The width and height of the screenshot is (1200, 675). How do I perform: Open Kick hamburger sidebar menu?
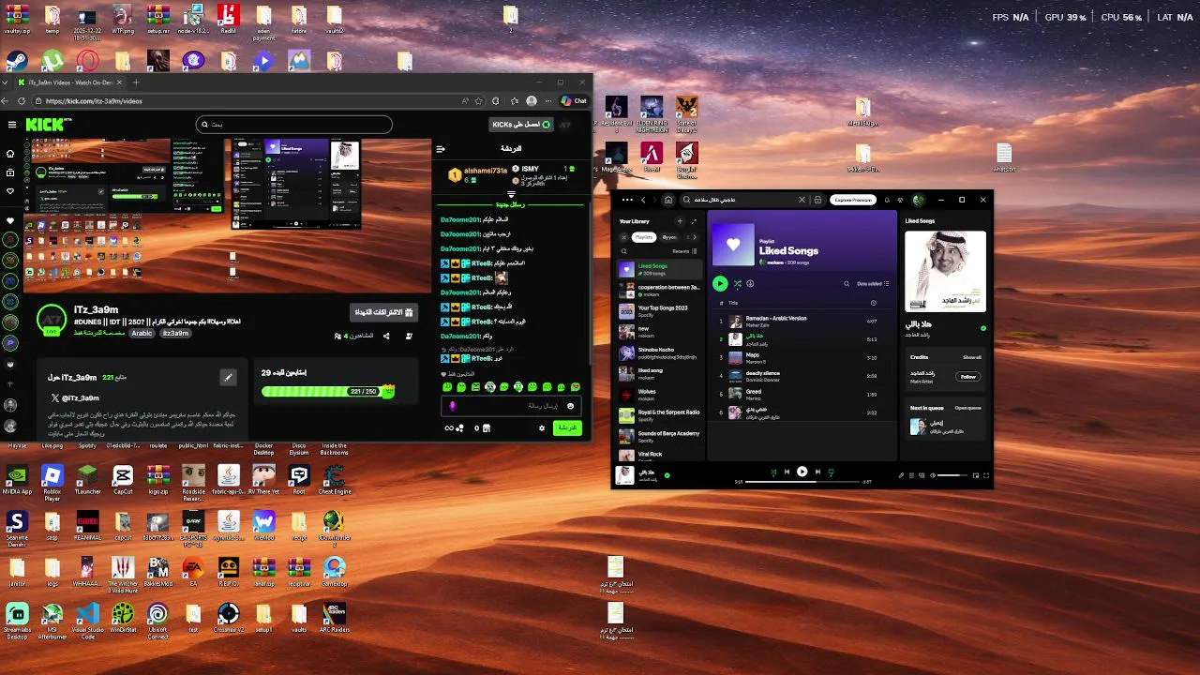coord(11,124)
